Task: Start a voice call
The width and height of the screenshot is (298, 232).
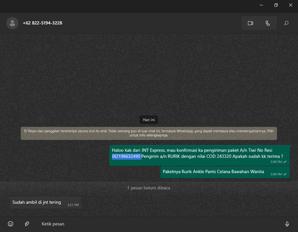Action: (268, 23)
